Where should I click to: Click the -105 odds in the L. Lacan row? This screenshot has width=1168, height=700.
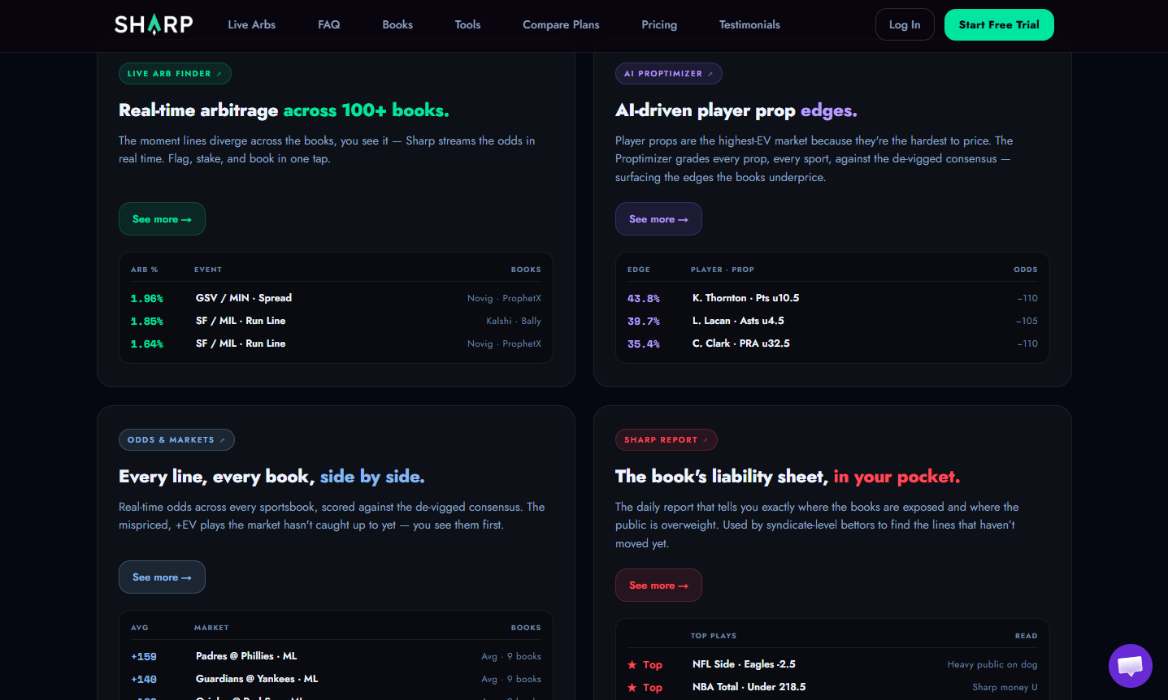[1027, 321]
